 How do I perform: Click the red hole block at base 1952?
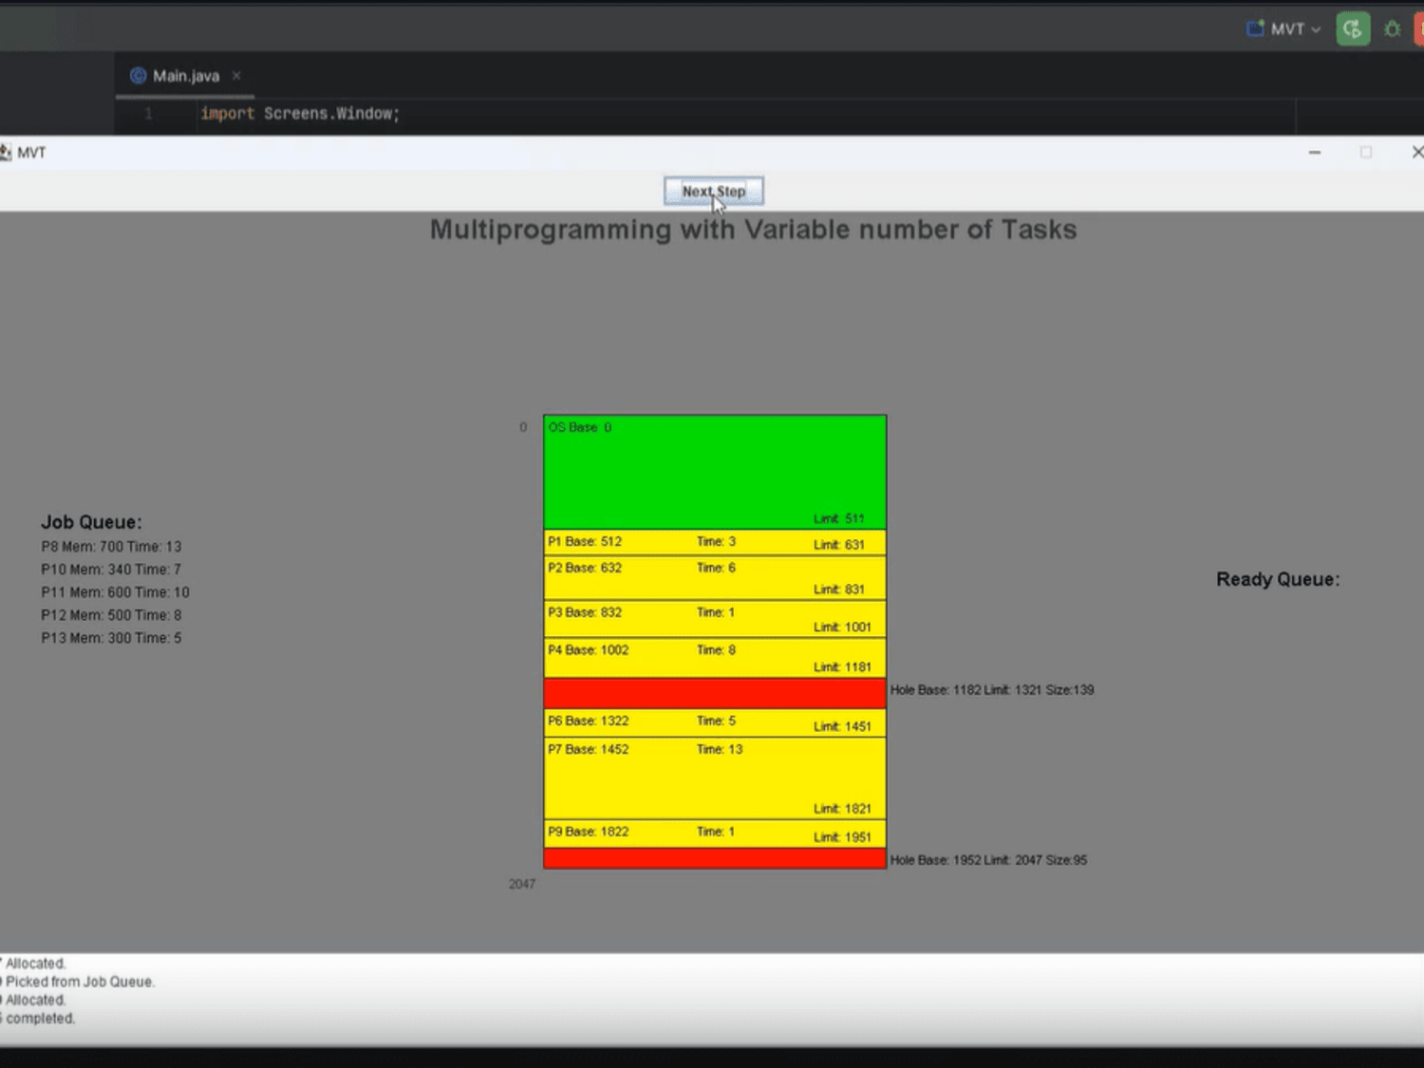(715, 858)
